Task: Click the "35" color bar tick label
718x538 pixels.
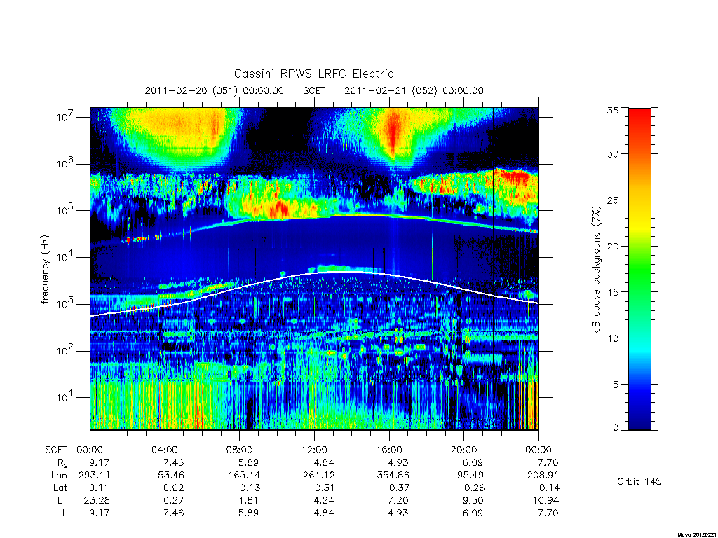Action: click(x=613, y=110)
